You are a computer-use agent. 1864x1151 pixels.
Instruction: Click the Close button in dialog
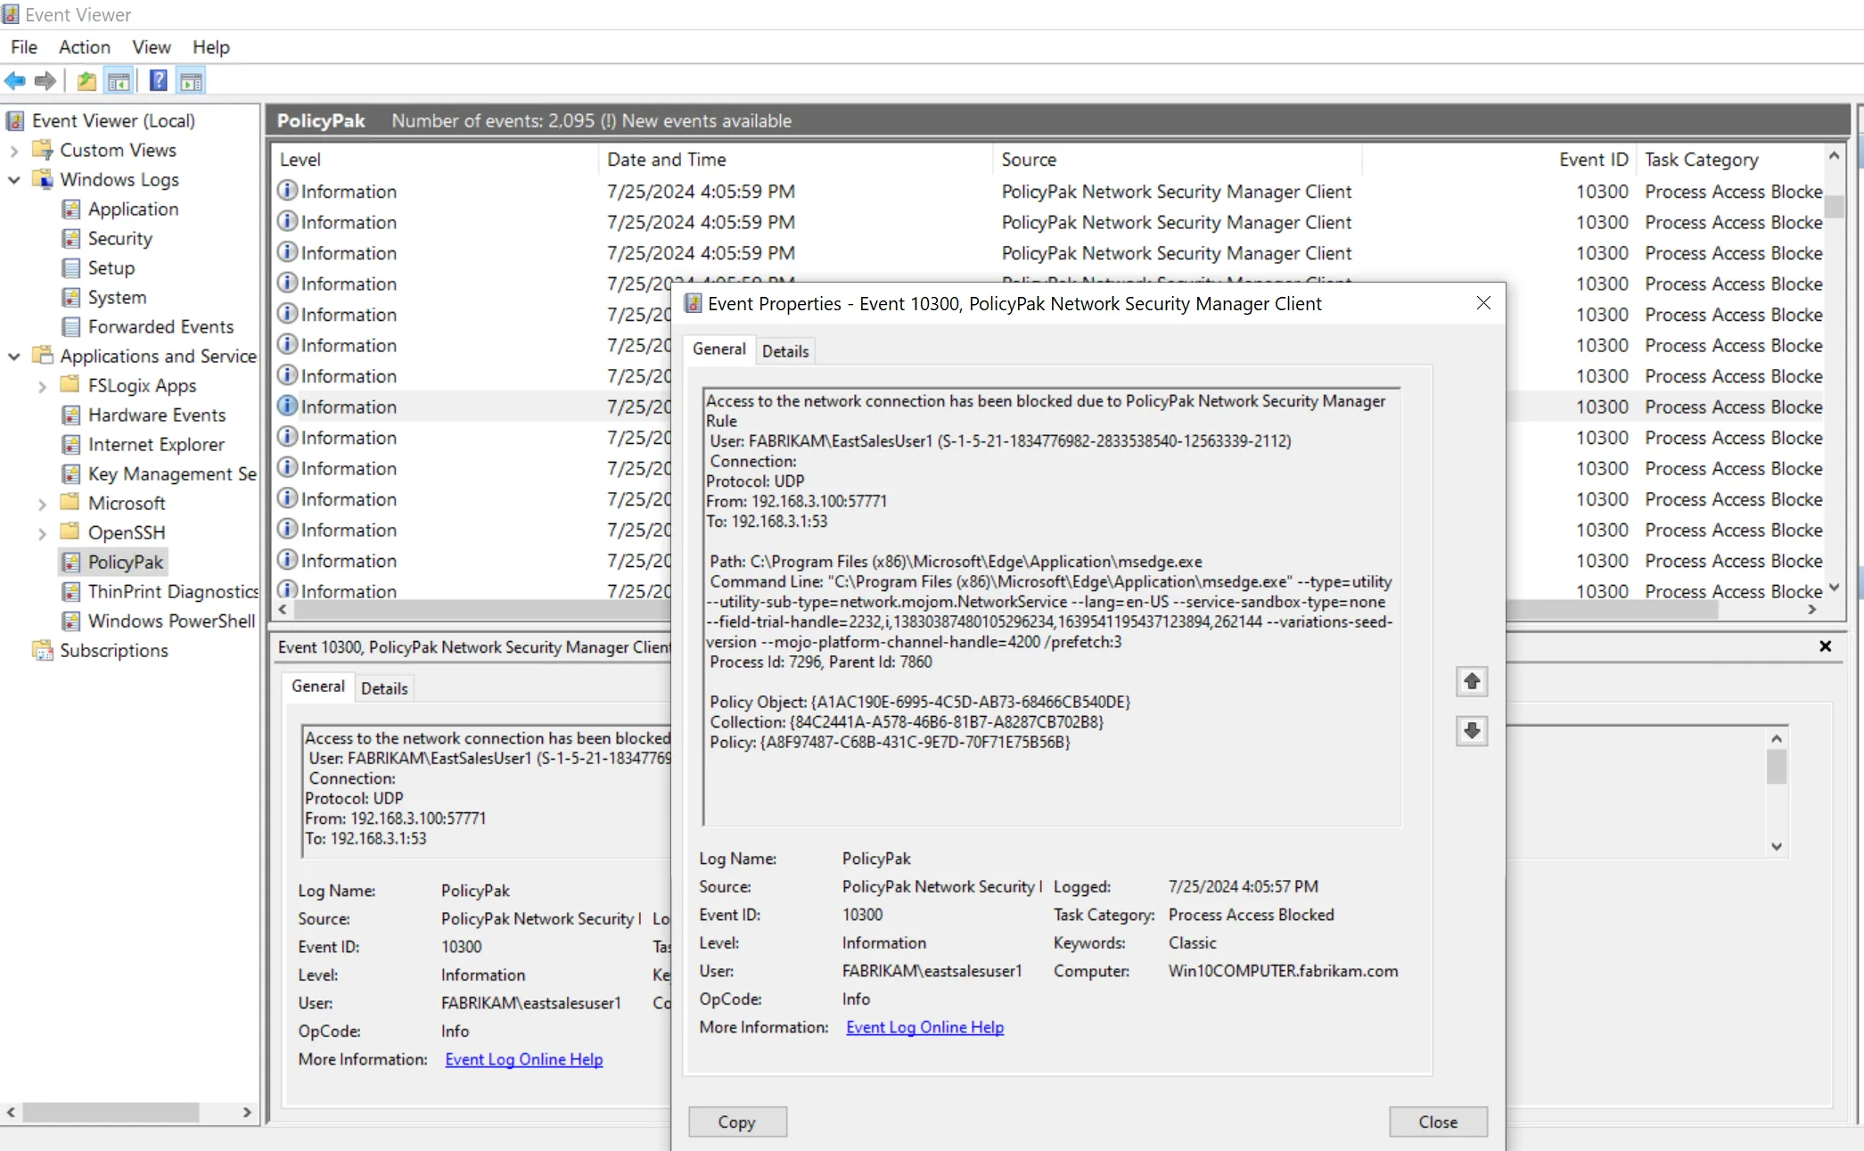coord(1438,1122)
